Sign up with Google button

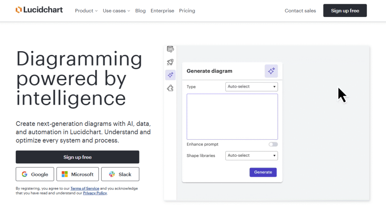pyautogui.click(x=35, y=174)
